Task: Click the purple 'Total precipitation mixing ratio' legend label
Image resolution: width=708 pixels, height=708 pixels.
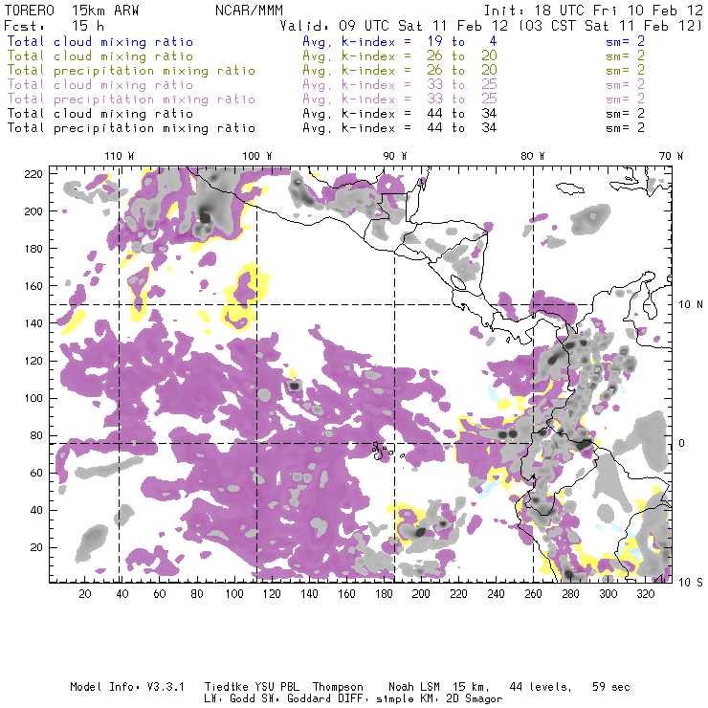Action: click(131, 100)
